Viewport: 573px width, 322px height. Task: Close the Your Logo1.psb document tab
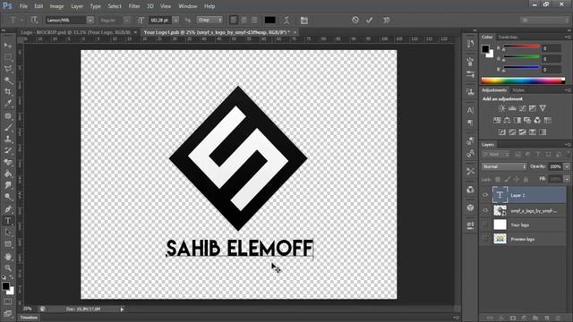click(295, 32)
